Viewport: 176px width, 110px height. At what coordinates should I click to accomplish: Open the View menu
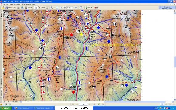click(12, 4)
